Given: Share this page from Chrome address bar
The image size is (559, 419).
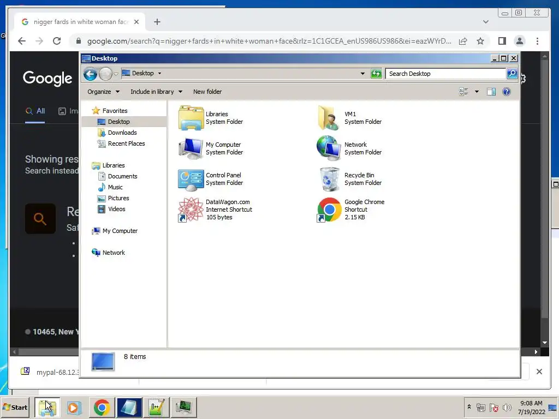Looking at the screenshot, I should 463,41.
